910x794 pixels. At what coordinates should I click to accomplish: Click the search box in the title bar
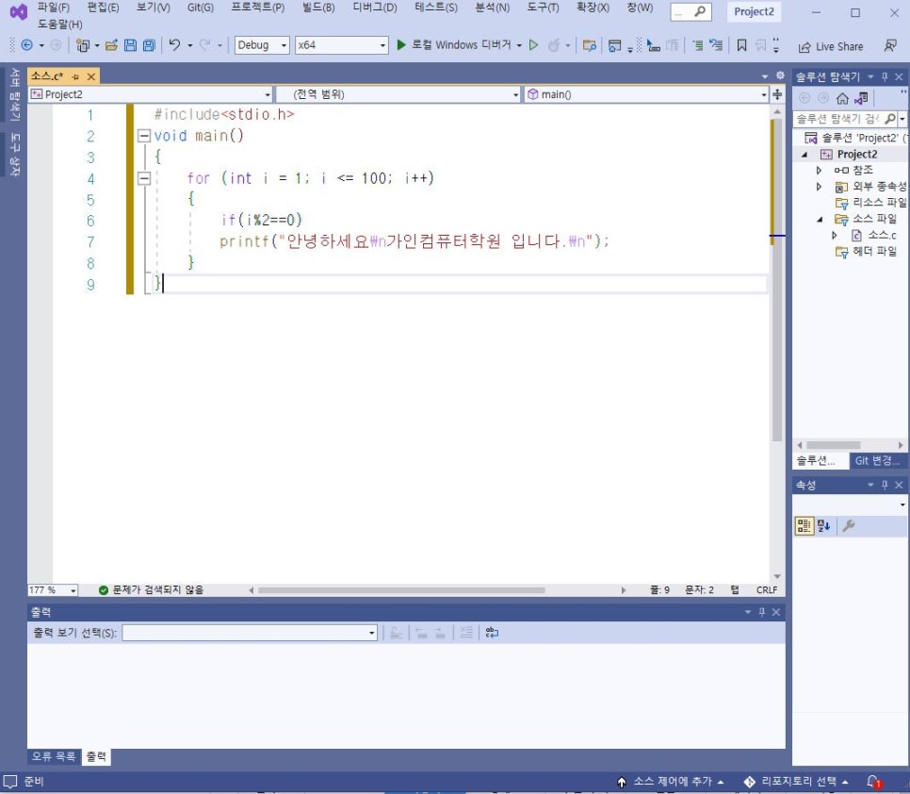click(x=691, y=11)
